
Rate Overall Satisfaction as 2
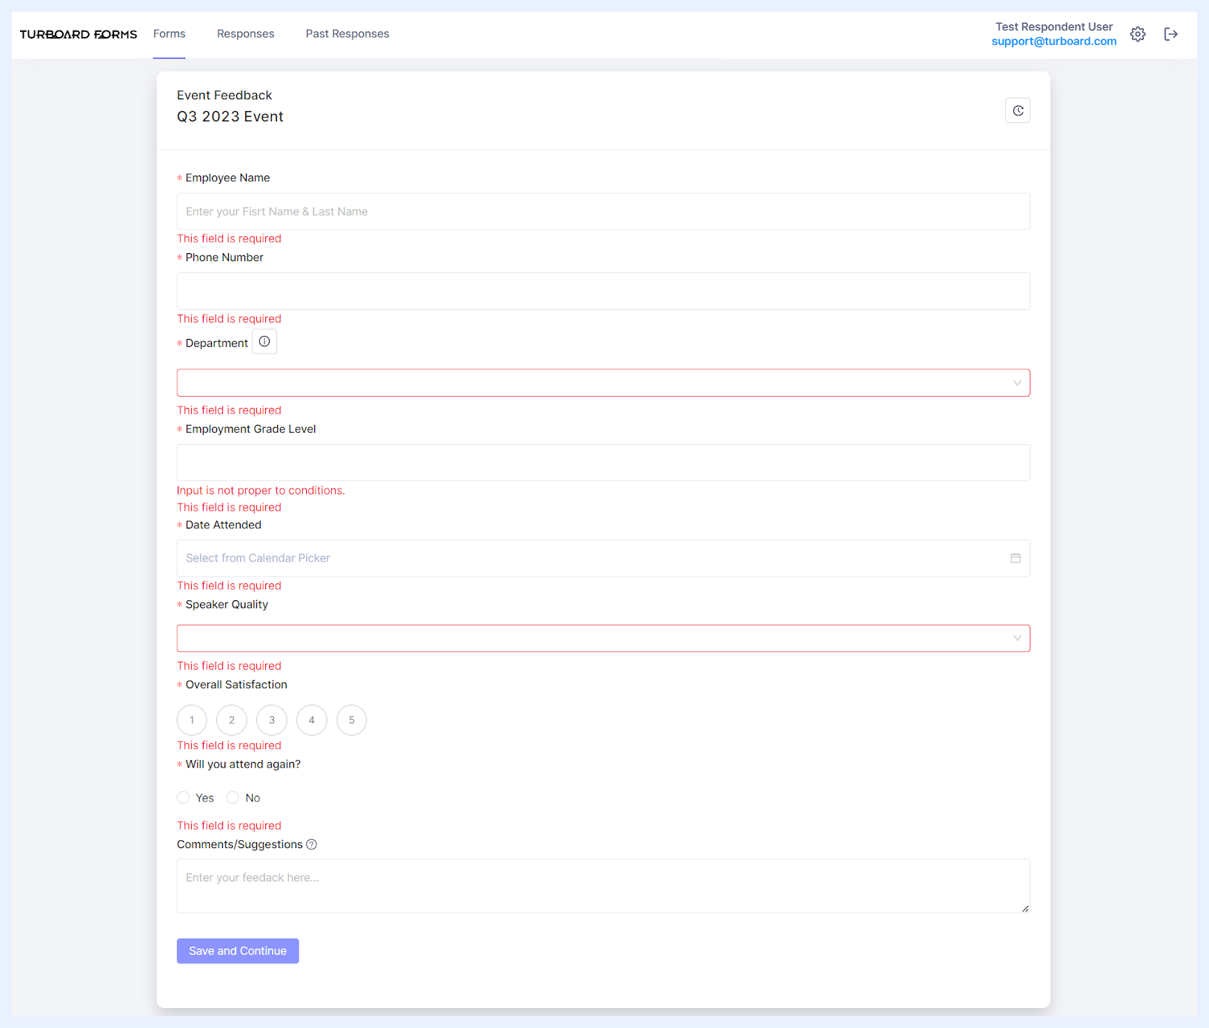click(232, 720)
